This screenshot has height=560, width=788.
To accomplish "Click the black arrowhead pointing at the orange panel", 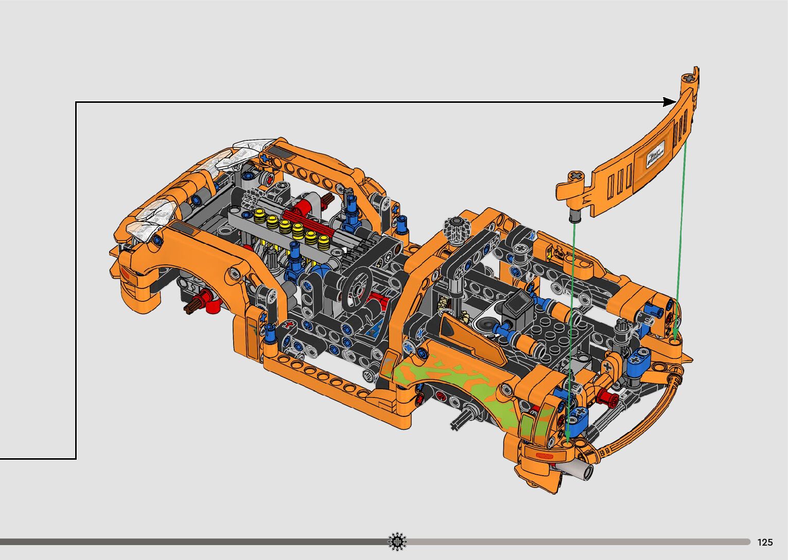I will 670,101.
